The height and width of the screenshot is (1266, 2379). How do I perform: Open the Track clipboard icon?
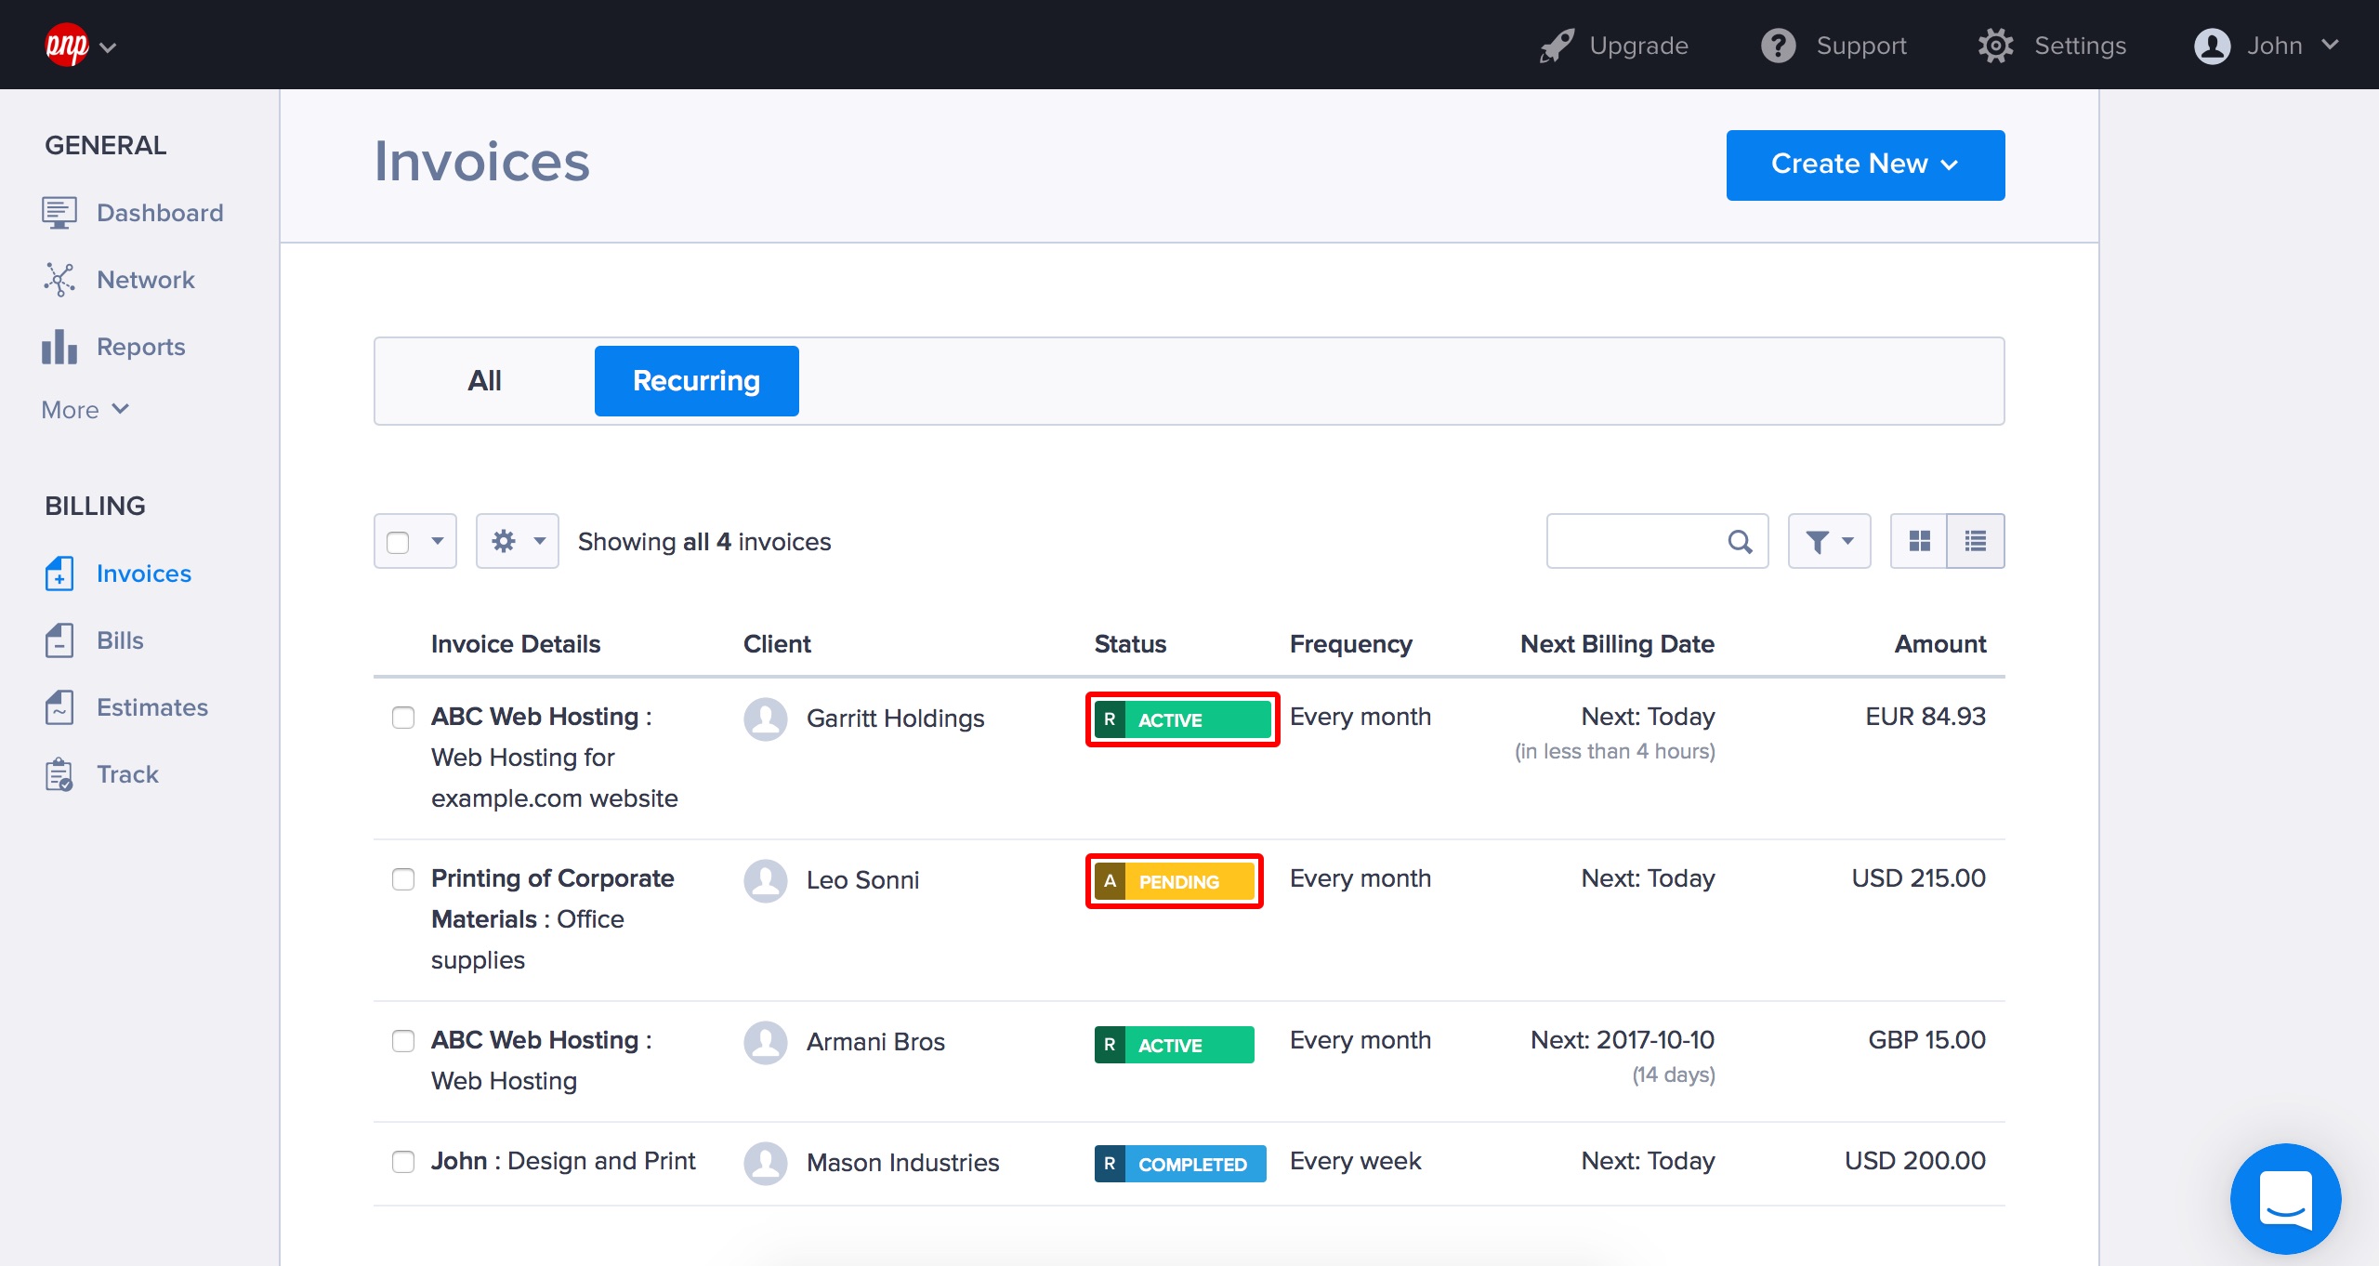tap(59, 774)
